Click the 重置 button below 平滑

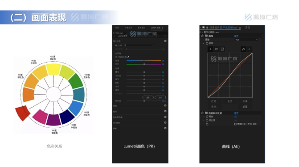point(245,107)
